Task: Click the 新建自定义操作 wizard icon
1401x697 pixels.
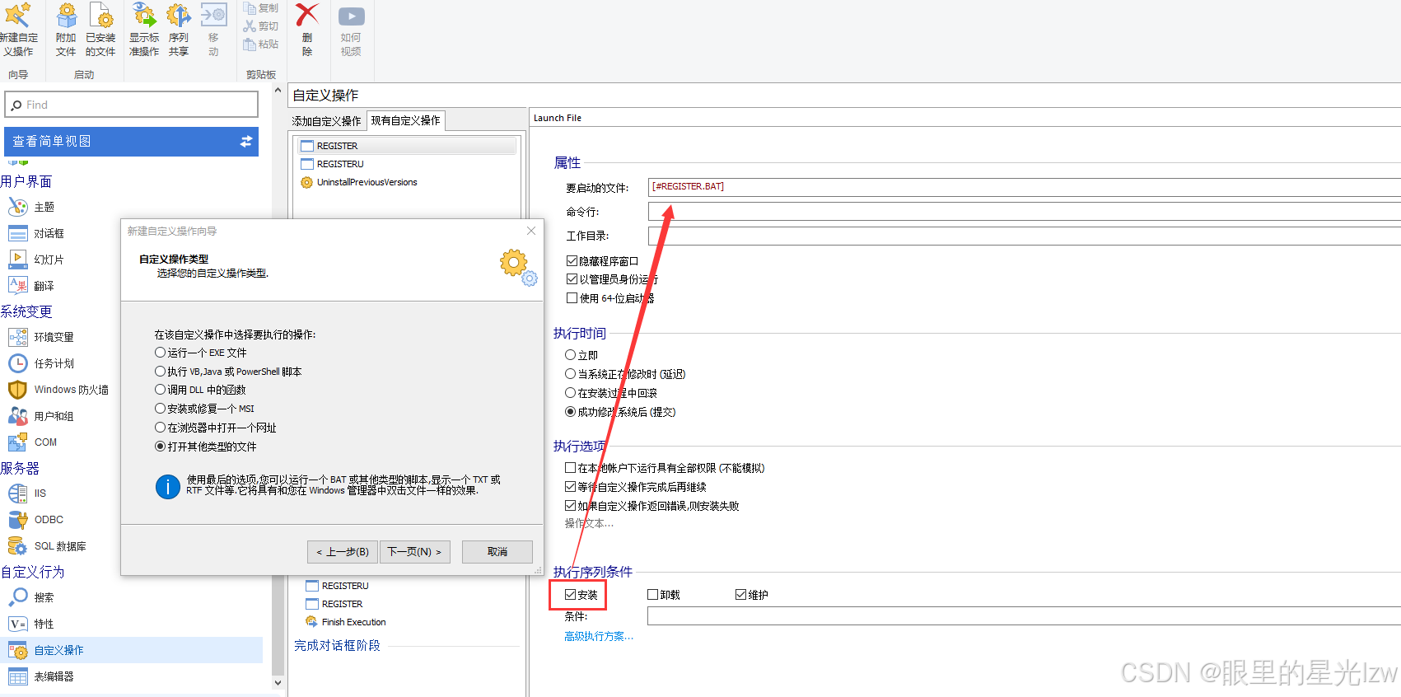Action: coord(17,15)
